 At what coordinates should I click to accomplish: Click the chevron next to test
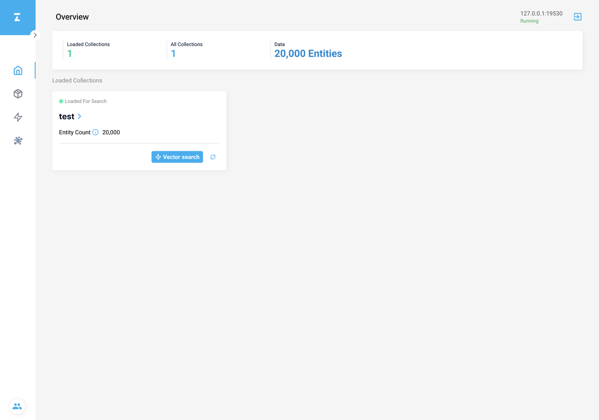(80, 116)
